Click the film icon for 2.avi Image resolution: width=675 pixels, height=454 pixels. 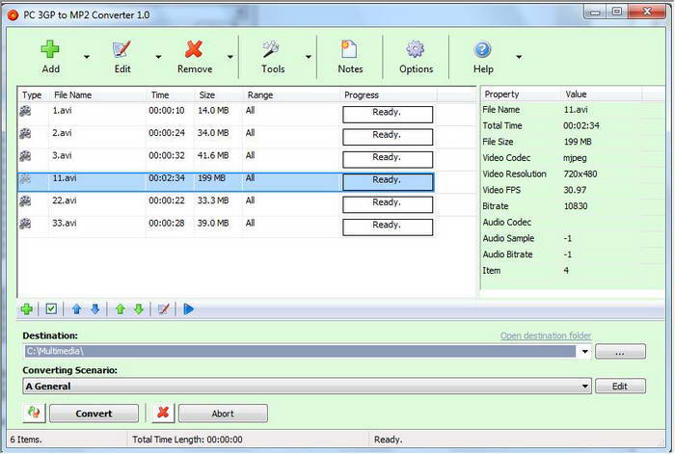[x=25, y=133]
